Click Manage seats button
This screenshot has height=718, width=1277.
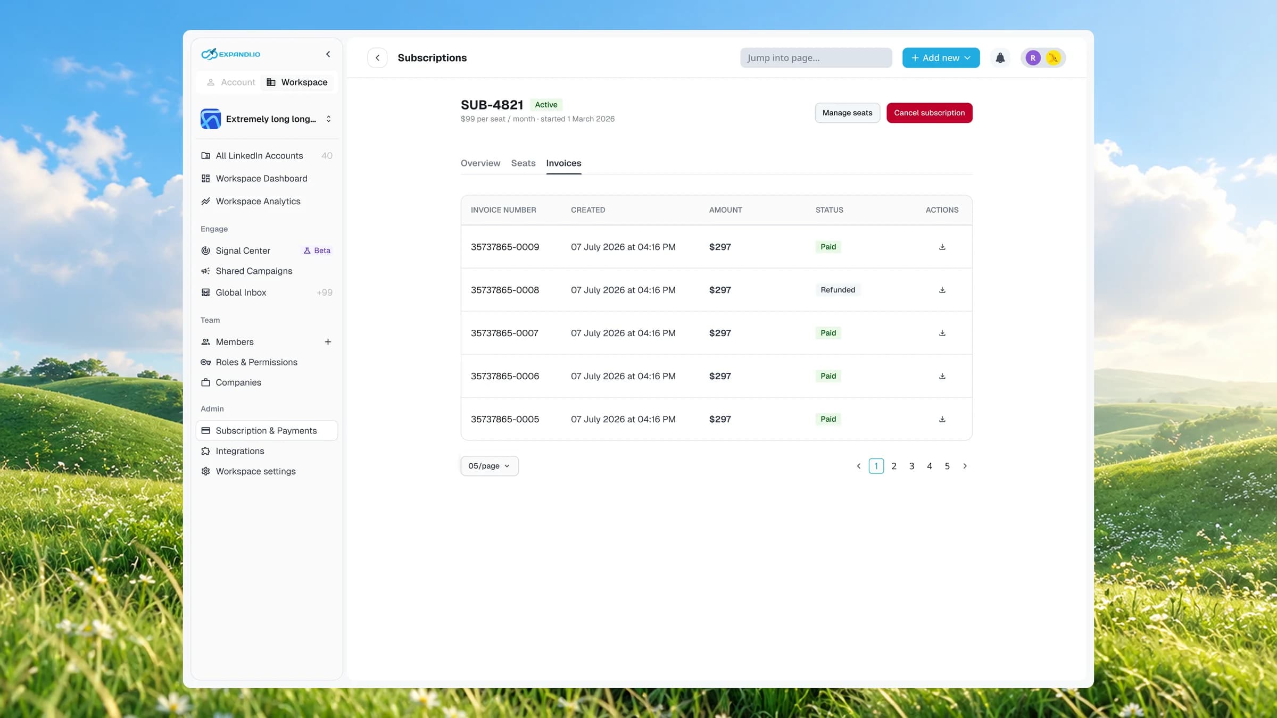[x=847, y=113]
